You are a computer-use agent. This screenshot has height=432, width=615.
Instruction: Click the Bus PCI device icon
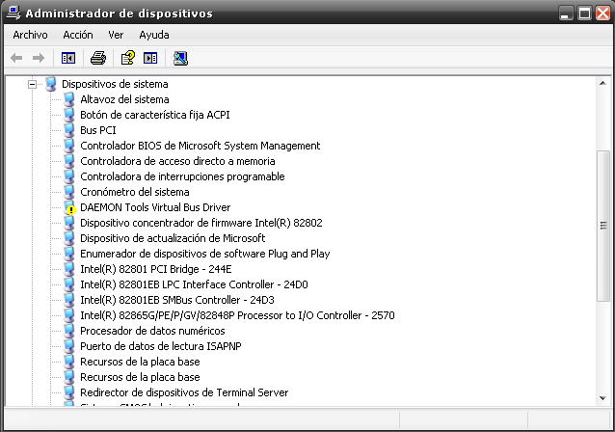click(69, 130)
